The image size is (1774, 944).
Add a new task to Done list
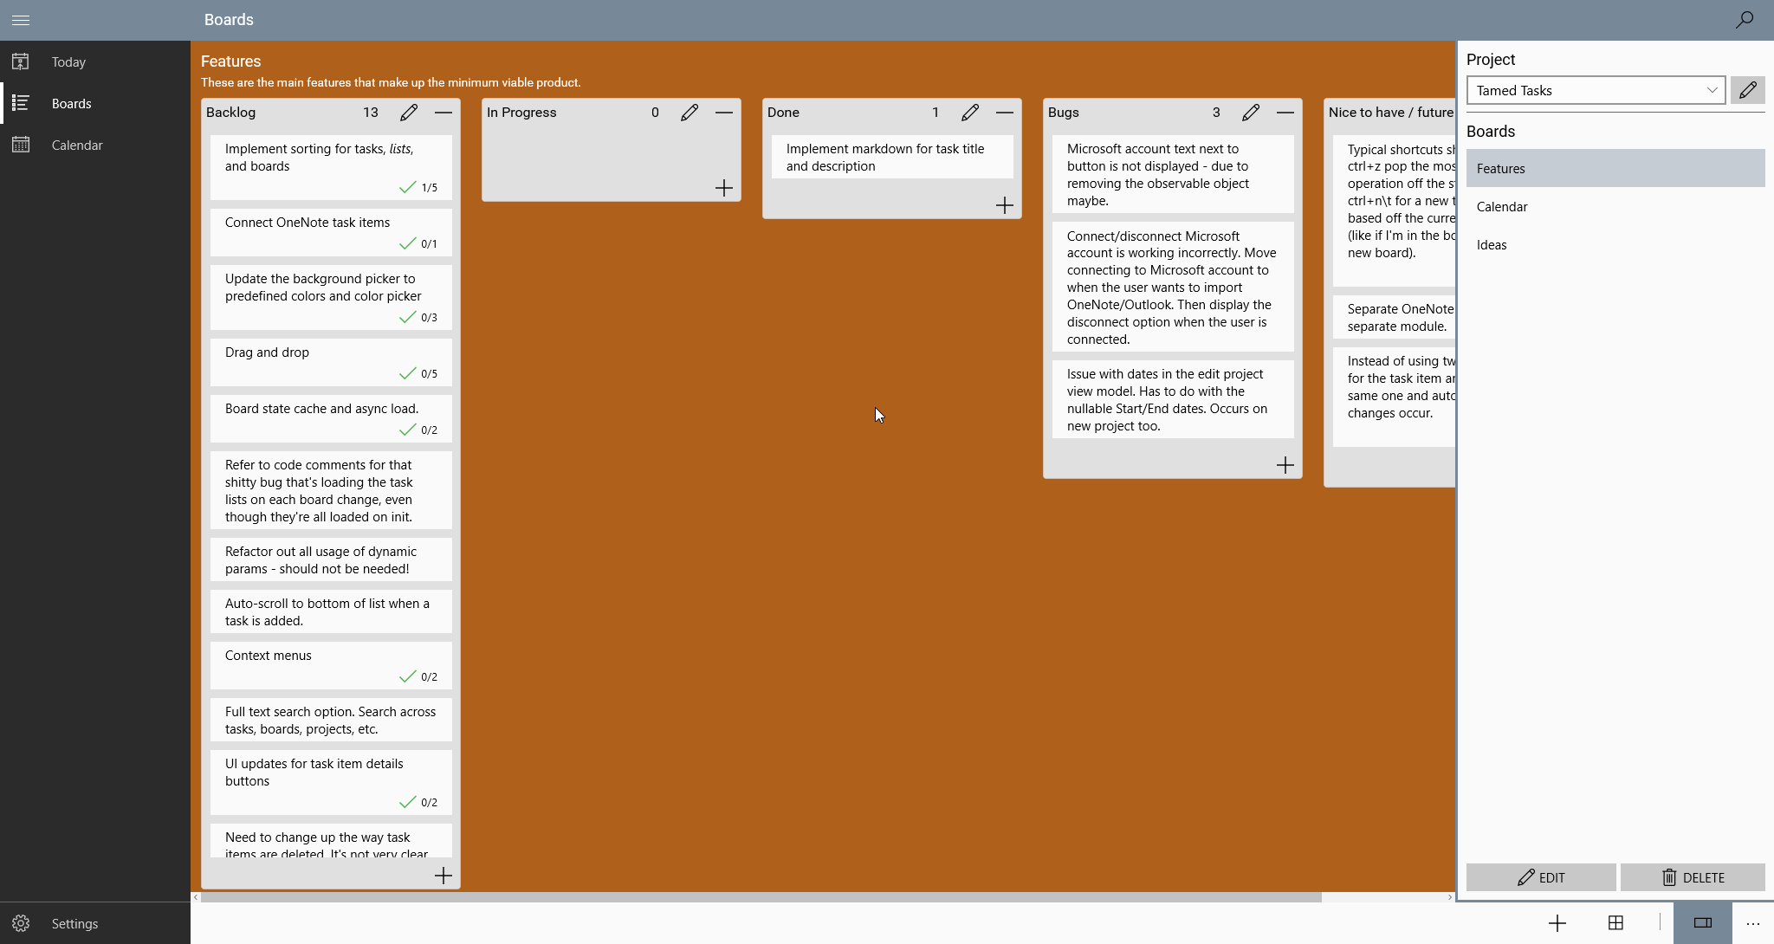[1005, 205]
